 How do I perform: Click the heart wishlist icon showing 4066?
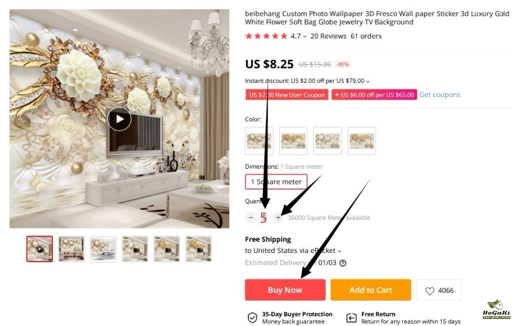pos(430,291)
